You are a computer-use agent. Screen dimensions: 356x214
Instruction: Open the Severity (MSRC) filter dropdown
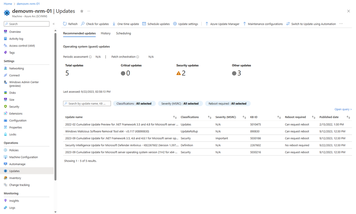click(180, 104)
